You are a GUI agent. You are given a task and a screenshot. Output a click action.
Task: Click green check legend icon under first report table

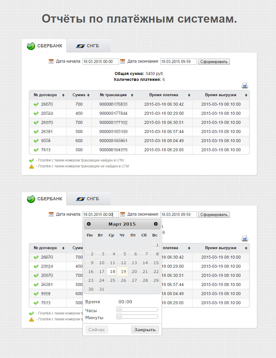(31, 161)
